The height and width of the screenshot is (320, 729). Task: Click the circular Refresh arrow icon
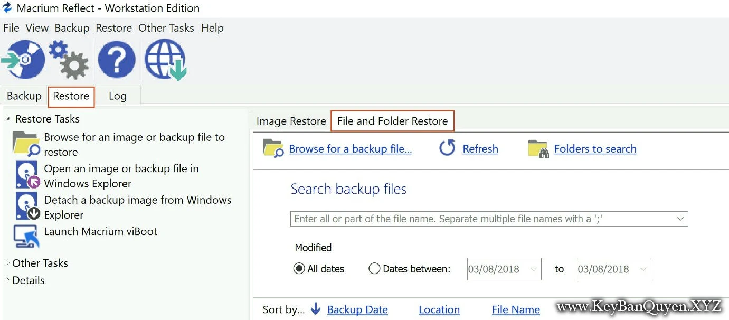click(447, 148)
